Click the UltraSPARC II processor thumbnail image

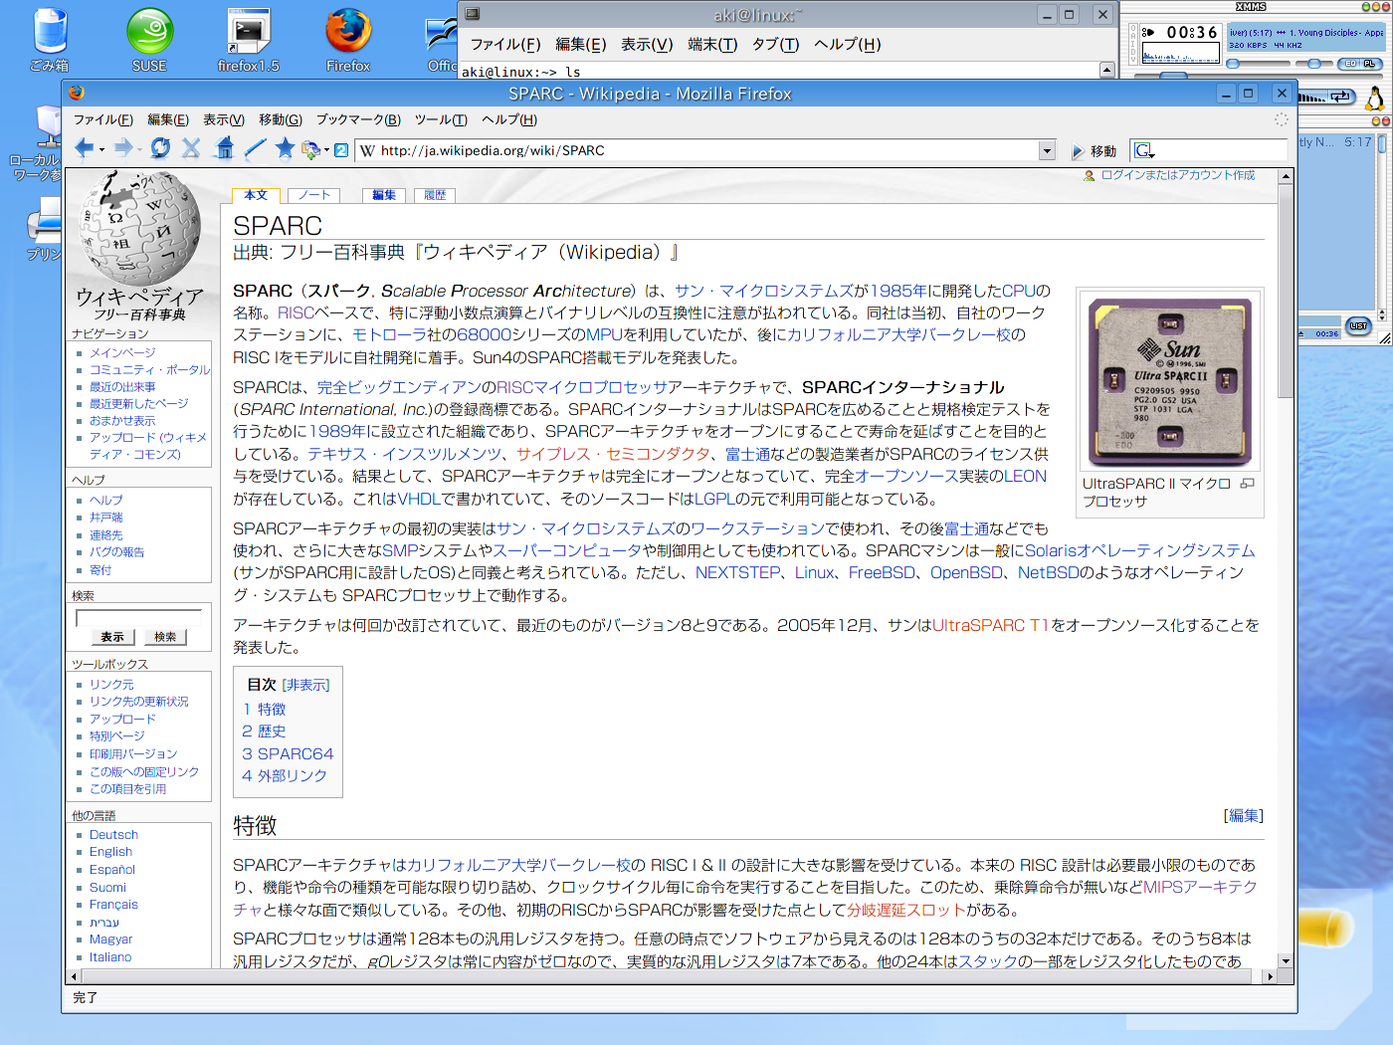pyautogui.click(x=1170, y=383)
